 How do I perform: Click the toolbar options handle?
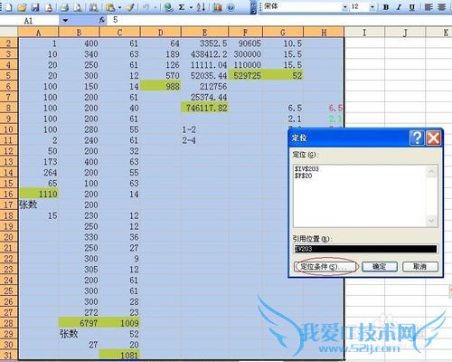pyautogui.click(x=253, y=7)
